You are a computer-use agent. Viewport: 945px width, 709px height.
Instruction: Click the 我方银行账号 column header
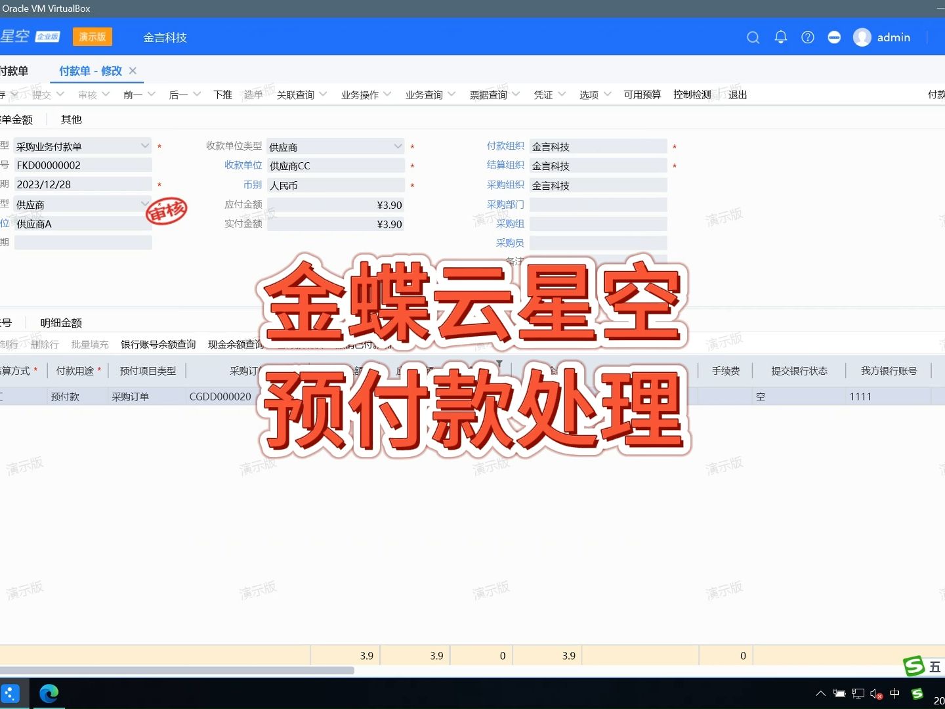click(889, 371)
